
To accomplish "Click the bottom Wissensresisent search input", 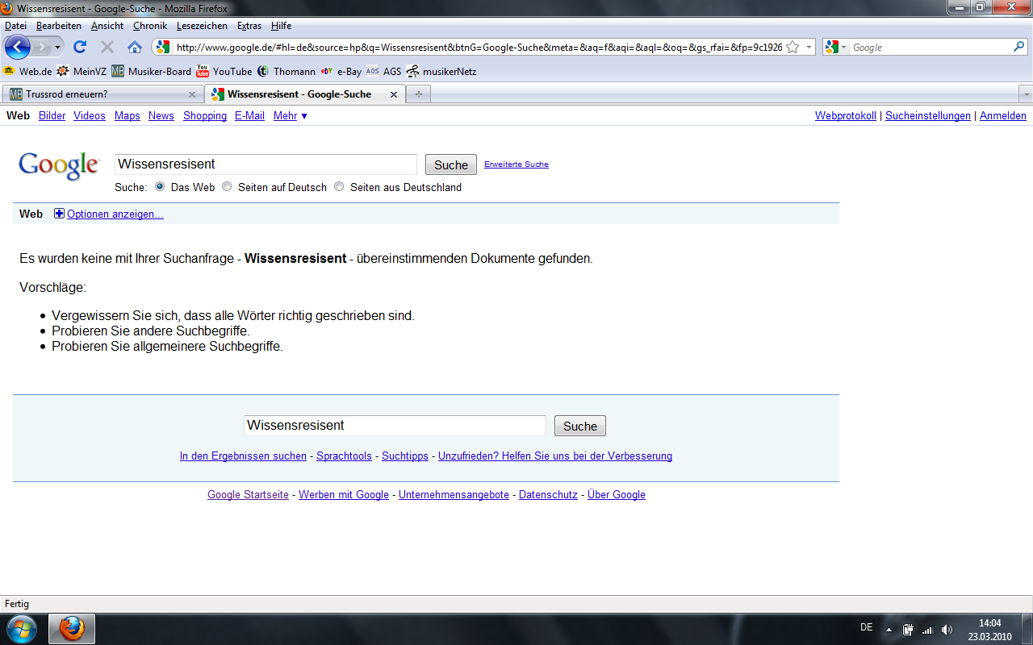I will tap(395, 426).
